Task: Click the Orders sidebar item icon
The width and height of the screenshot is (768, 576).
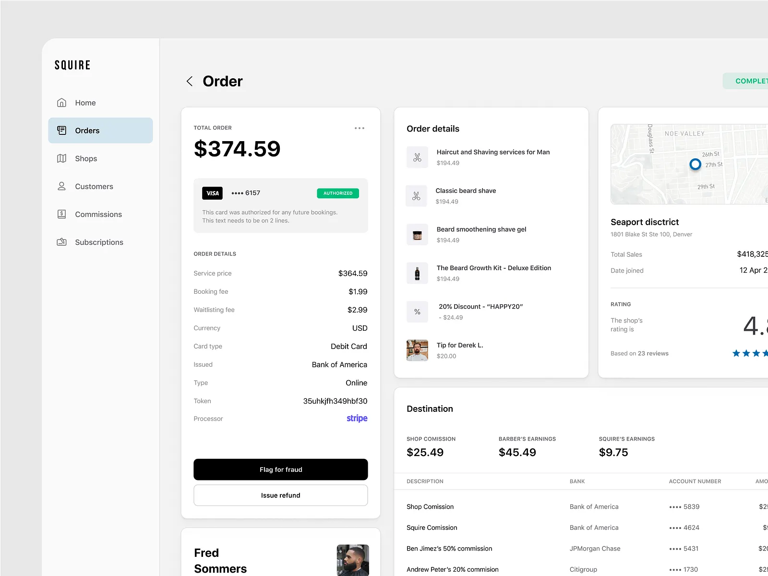Action: tap(61, 131)
